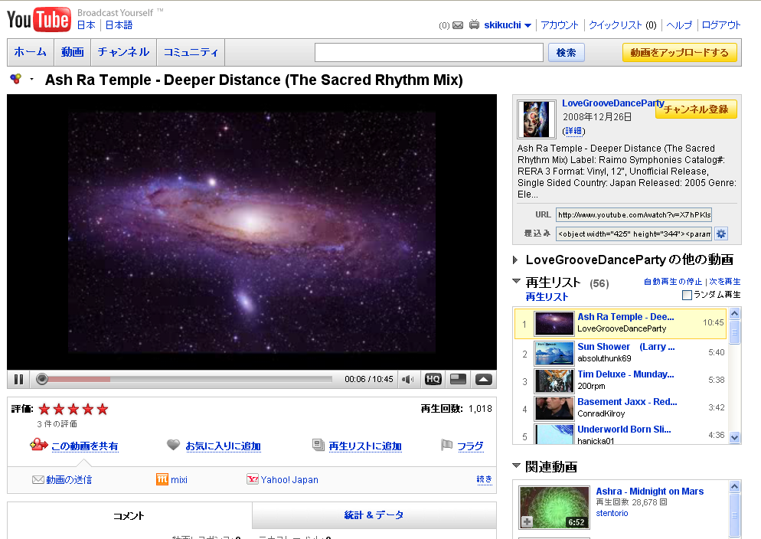Click the email envelope icon for 動画の送信

pos(38,480)
